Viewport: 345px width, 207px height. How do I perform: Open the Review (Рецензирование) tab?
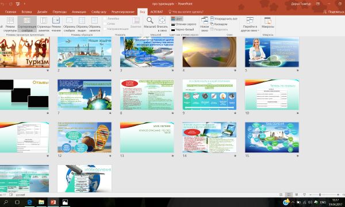(123, 11)
